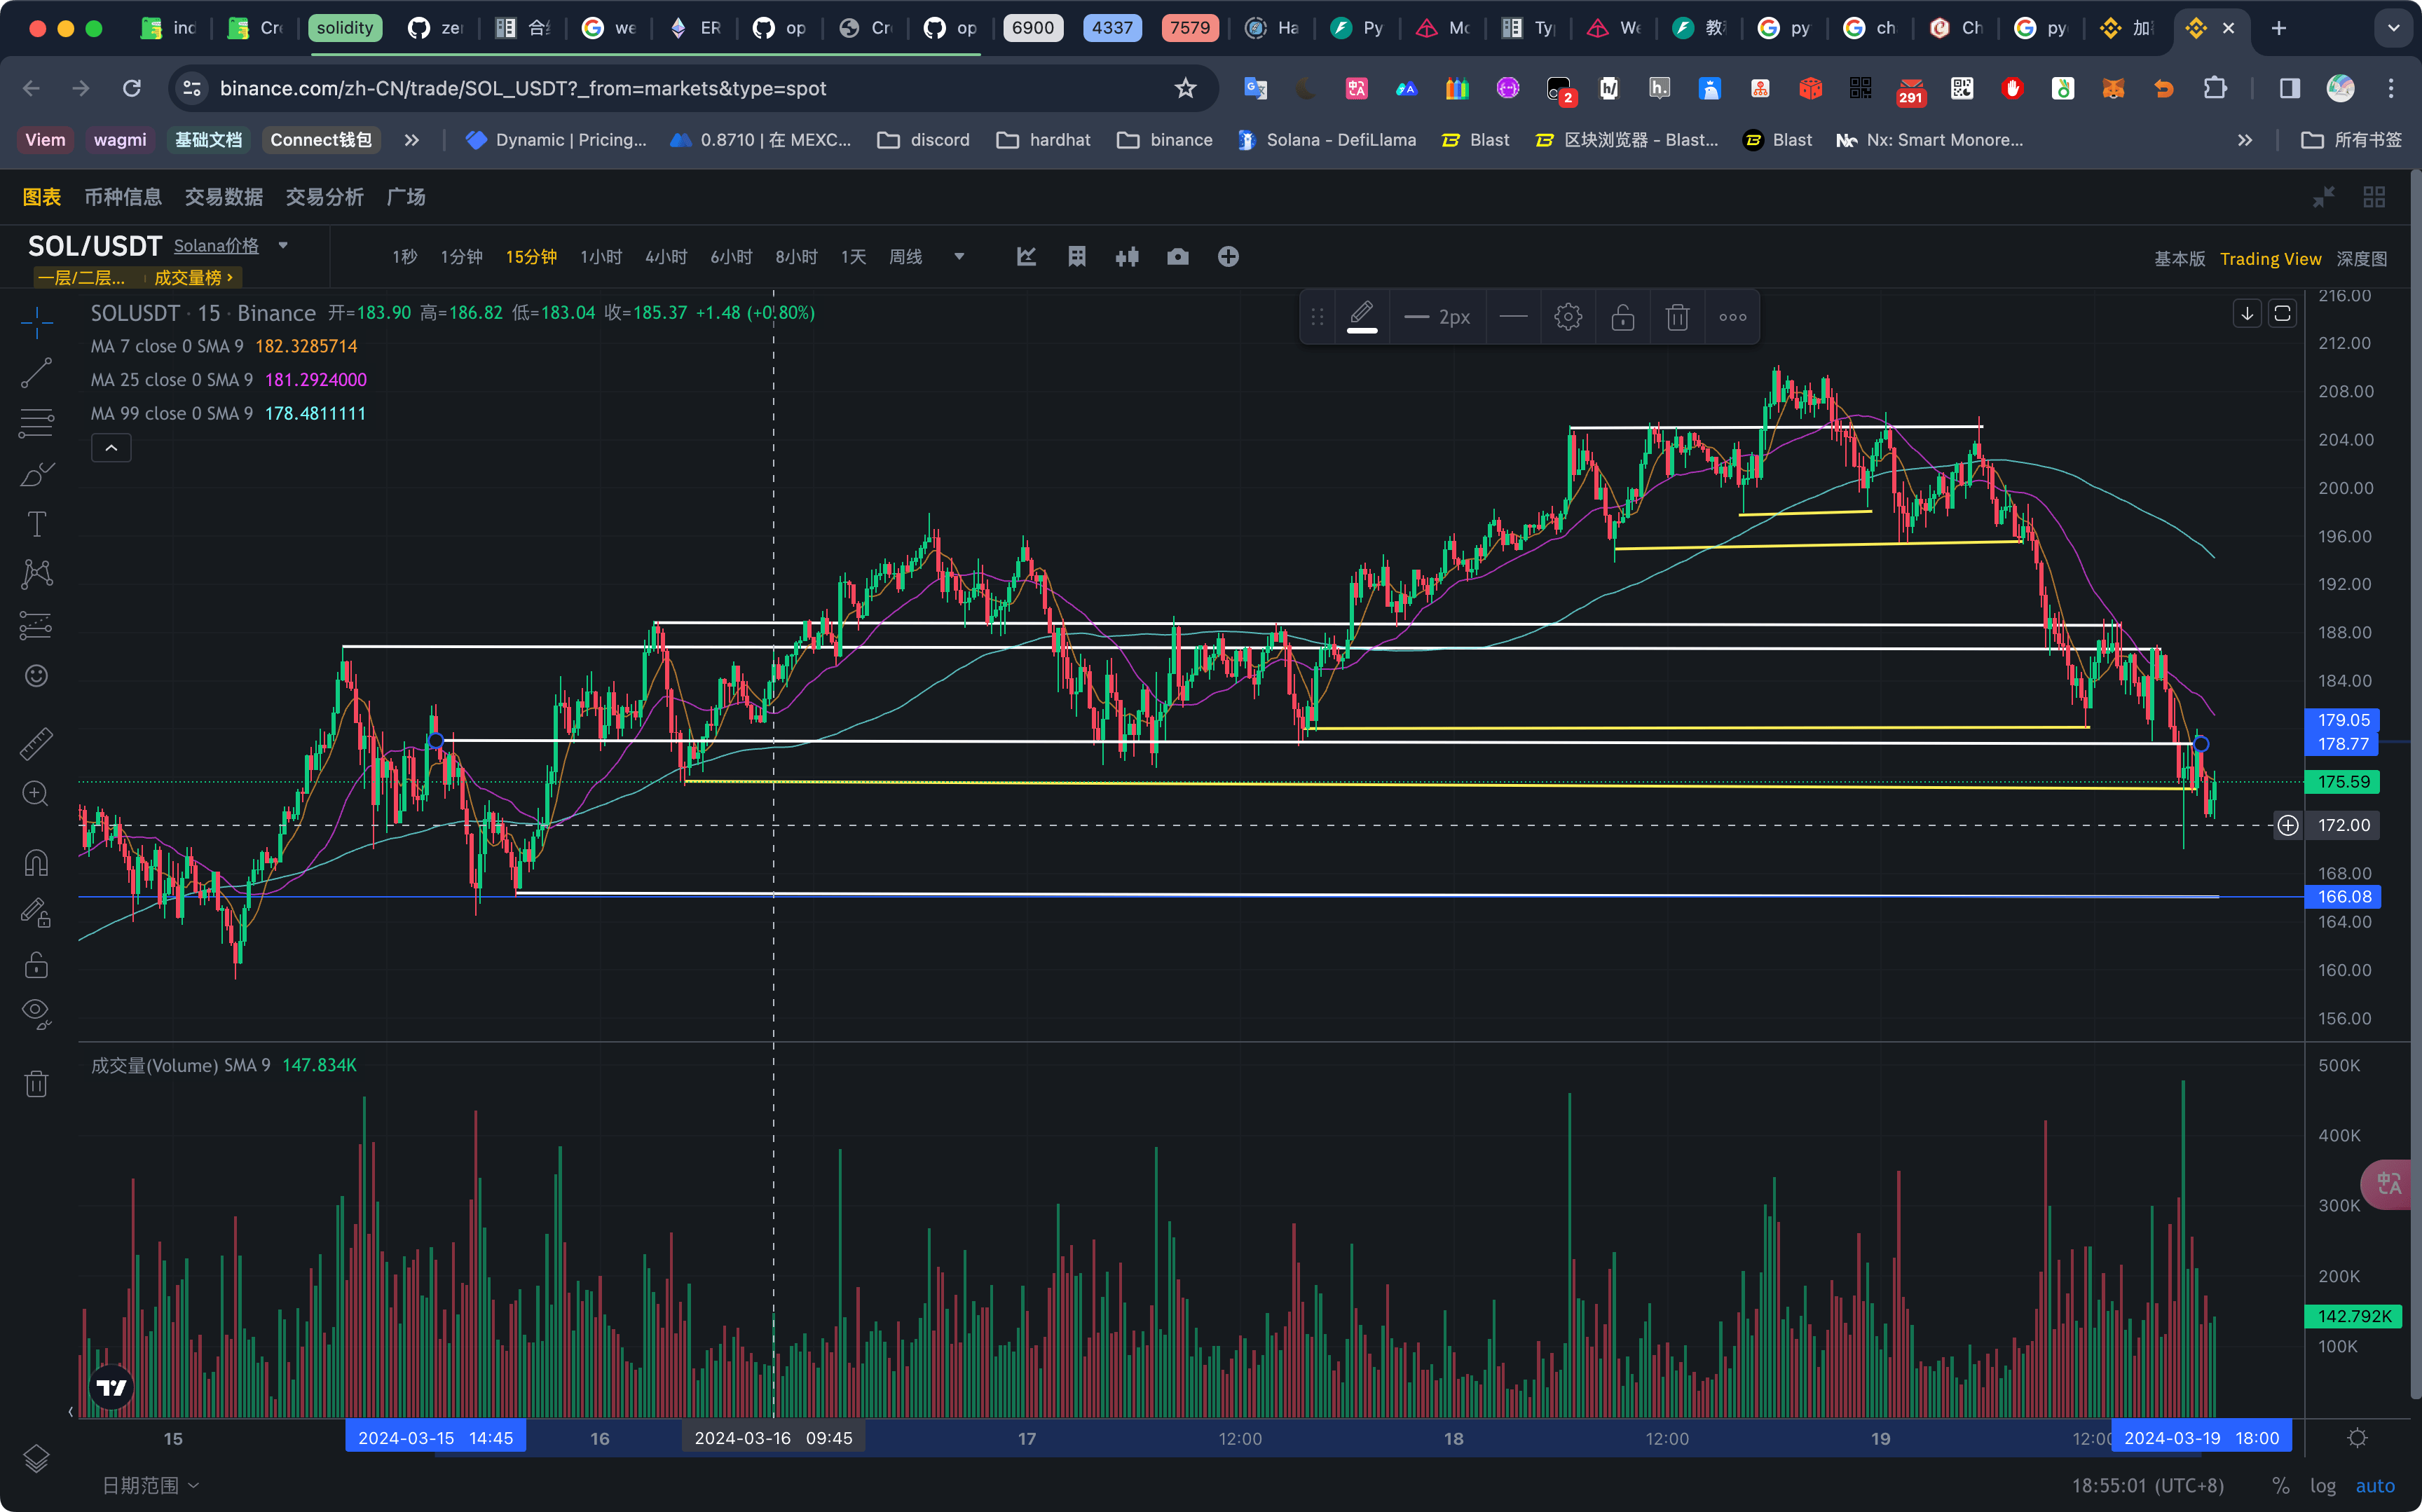Open line color pencil tool

(x=1362, y=317)
